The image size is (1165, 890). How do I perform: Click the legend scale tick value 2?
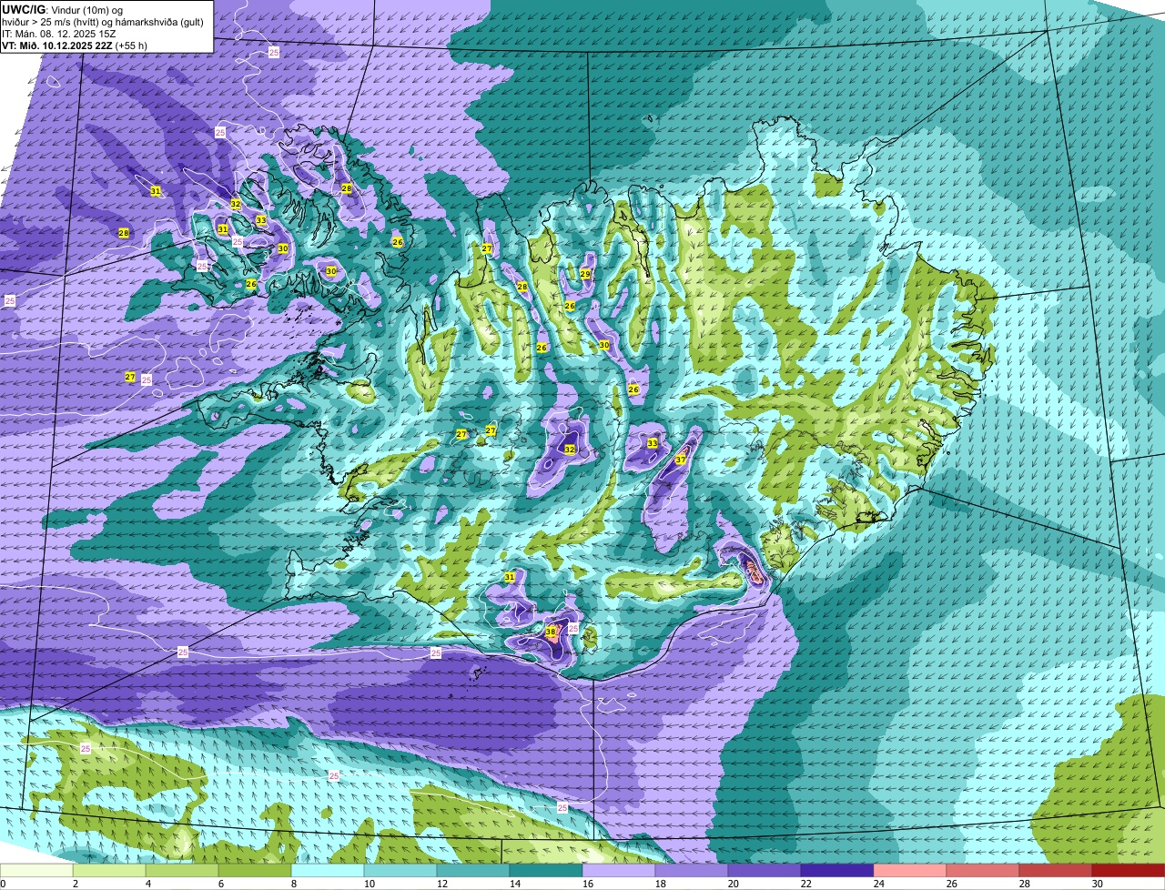(75, 884)
